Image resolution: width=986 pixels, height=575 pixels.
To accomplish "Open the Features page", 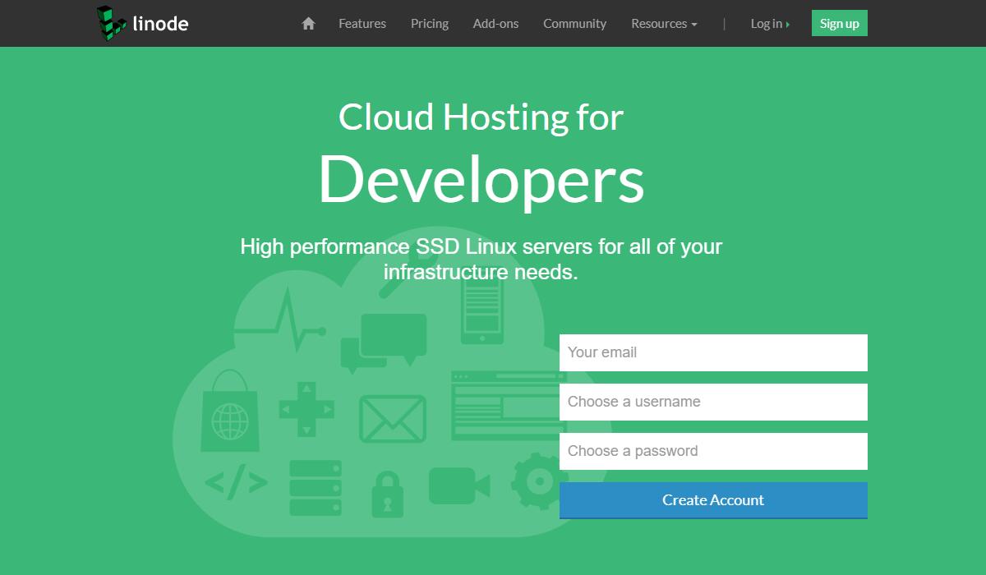I will click(362, 24).
